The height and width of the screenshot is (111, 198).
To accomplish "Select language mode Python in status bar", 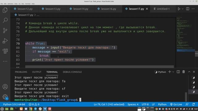I will coord(162,104).
